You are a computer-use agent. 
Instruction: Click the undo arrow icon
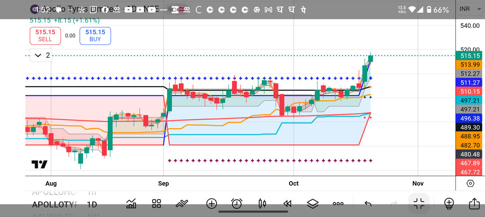[368, 204]
